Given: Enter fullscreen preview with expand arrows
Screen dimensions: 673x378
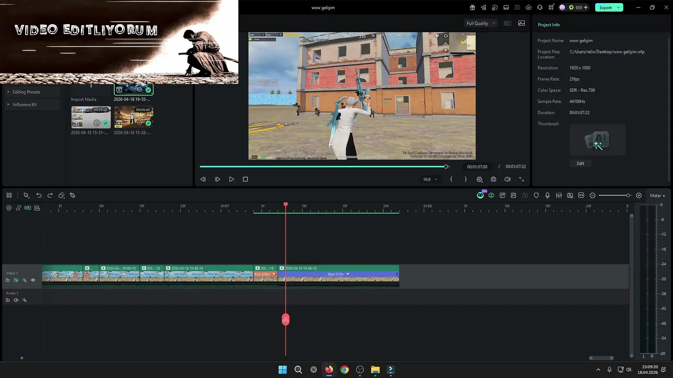Looking at the screenshot, I should [x=522, y=179].
